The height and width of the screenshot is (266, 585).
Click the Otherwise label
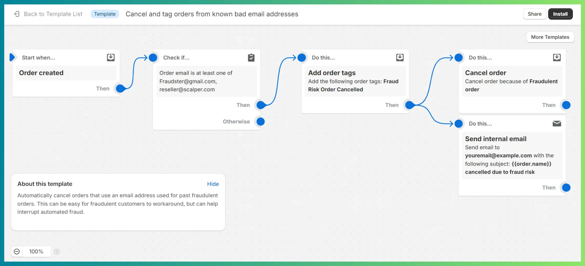[236, 121]
